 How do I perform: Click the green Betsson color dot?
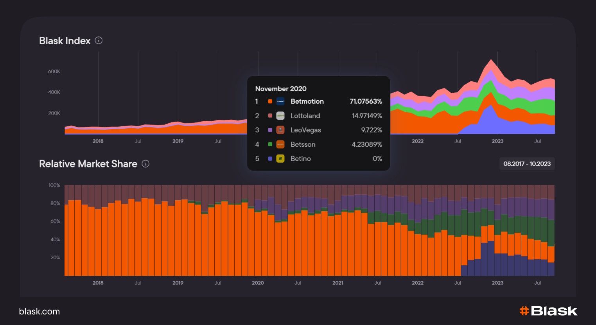[x=270, y=144]
